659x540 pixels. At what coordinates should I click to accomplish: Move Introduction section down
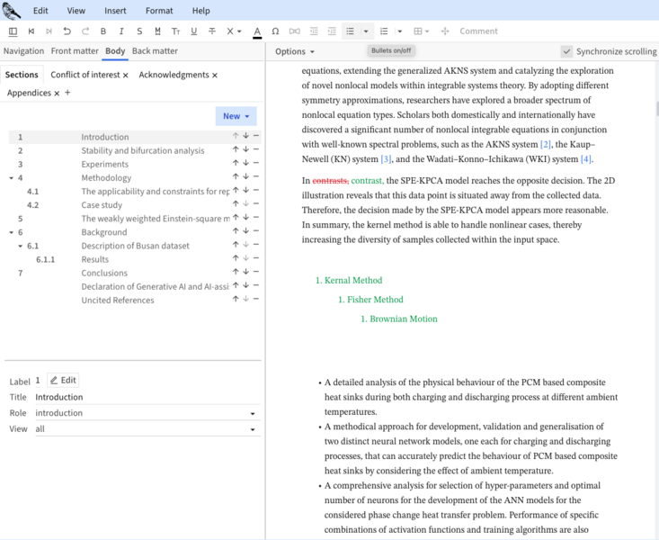click(245, 136)
